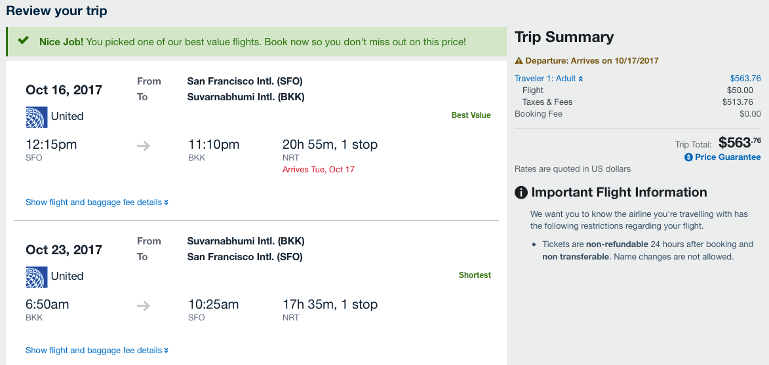Click the Shortest label on return flight

click(x=475, y=275)
